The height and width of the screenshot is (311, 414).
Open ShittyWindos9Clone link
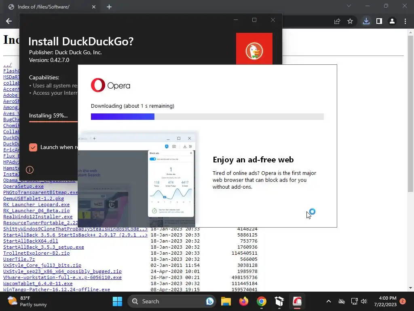click(75, 229)
